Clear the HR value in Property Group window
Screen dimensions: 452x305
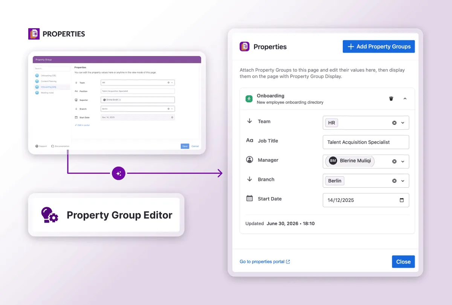169,82
